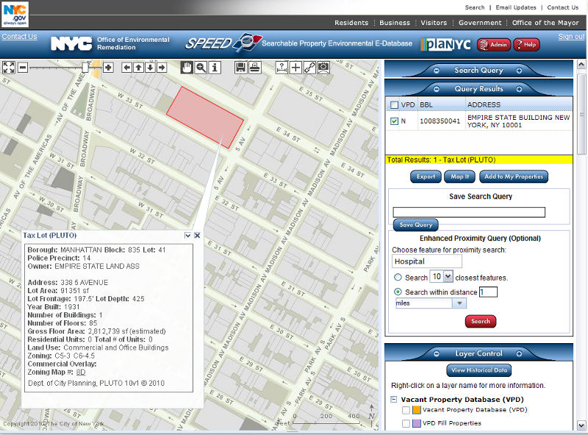The width and height of the screenshot is (588, 435).
Task: Click View Historical Data button
Action: (479, 370)
